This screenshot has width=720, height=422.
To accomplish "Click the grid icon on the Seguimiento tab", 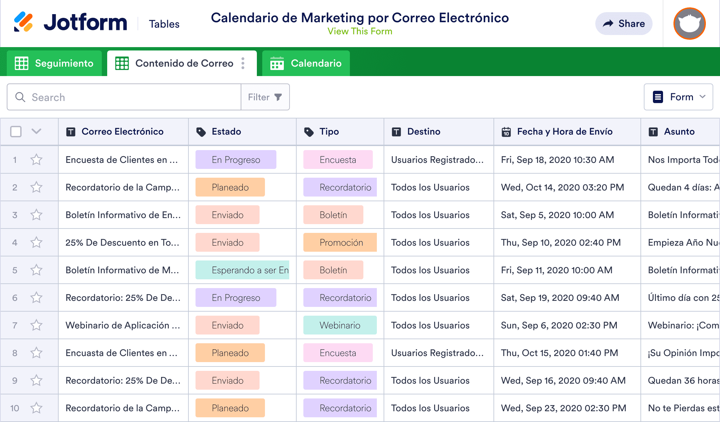I will click(22, 63).
